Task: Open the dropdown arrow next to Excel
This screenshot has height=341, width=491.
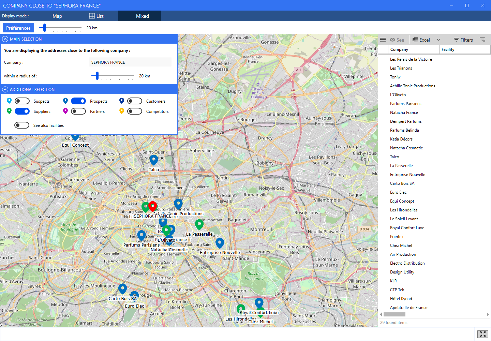Action: click(438, 40)
